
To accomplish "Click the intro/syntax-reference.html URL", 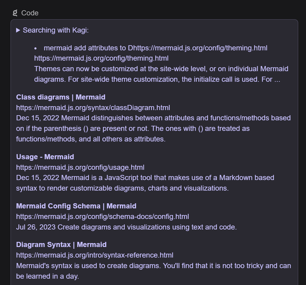I will coord(94,255).
